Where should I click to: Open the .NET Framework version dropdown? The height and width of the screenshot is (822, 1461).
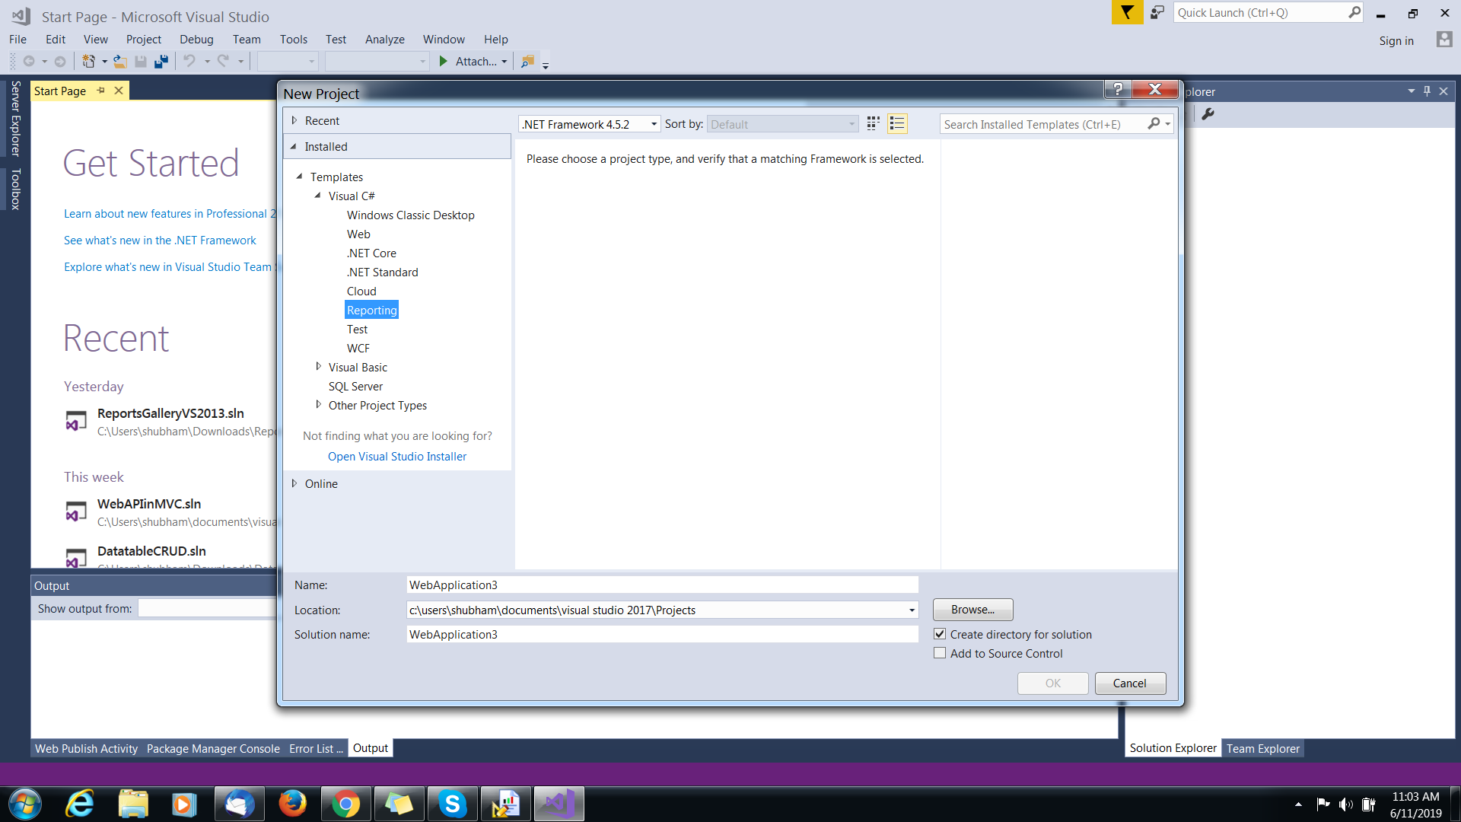click(x=654, y=124)
